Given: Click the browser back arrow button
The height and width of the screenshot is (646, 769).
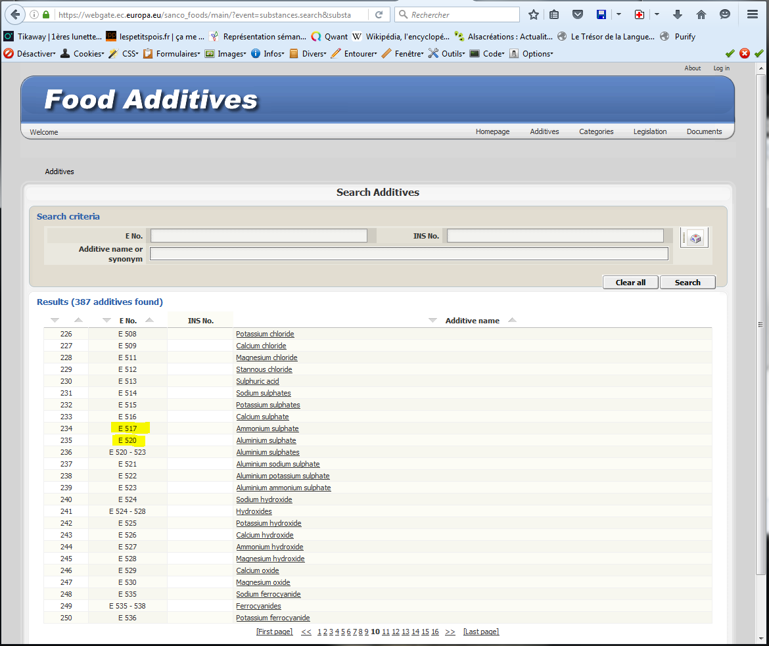Looking at the screenshot, I should (x=16, y=14).
